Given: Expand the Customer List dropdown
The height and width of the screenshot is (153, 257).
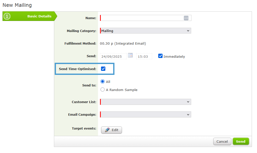Looking at the screenshot, I should 146,102.
